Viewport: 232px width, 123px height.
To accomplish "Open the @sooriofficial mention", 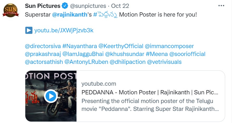I will [187, 54].
